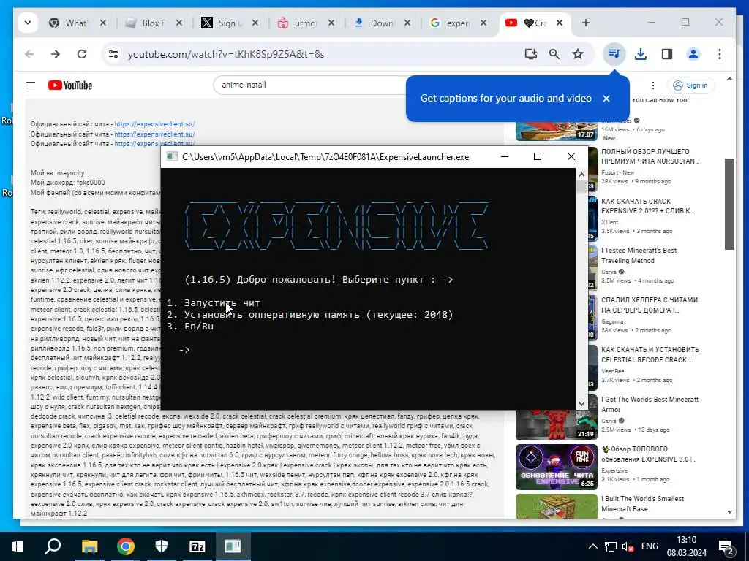Go back in browser history
This screenshot has height=561, width=749.
tap(29, 54)
